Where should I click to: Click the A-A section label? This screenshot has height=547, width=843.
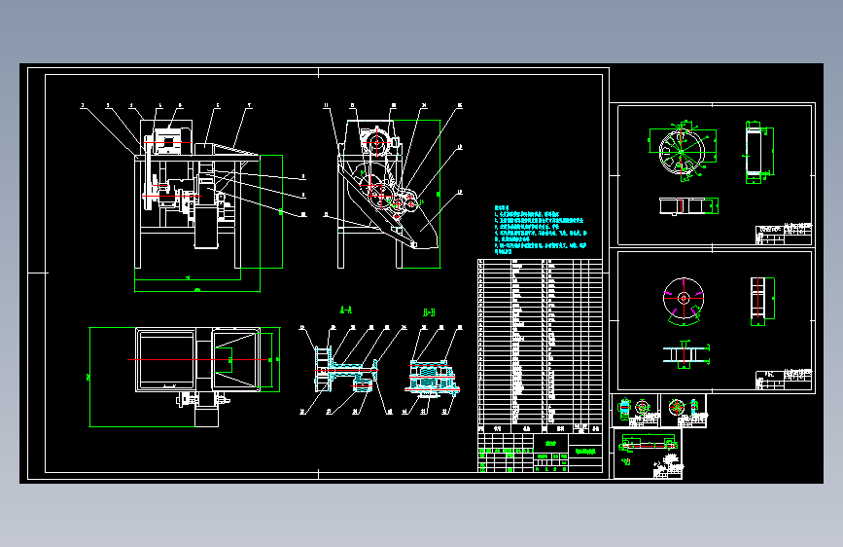pos(346,310)
